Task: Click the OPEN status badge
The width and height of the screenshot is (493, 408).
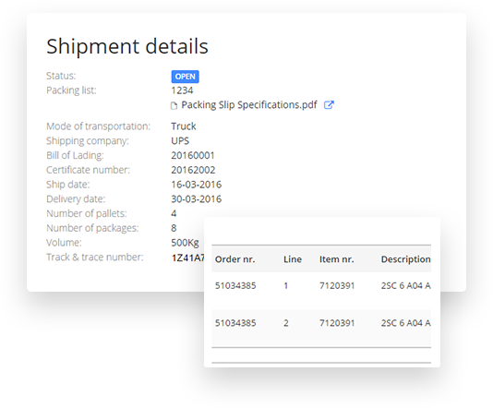Action: pos(186,77)
